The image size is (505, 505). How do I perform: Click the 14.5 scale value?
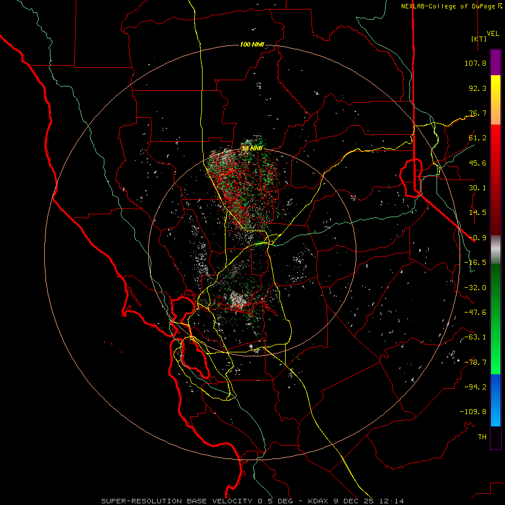tap(478, 213)
